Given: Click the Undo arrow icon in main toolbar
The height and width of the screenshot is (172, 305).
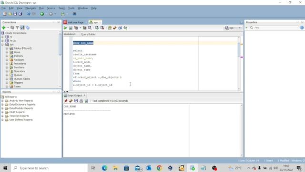Looking at the screenshot, I should 29,14.
